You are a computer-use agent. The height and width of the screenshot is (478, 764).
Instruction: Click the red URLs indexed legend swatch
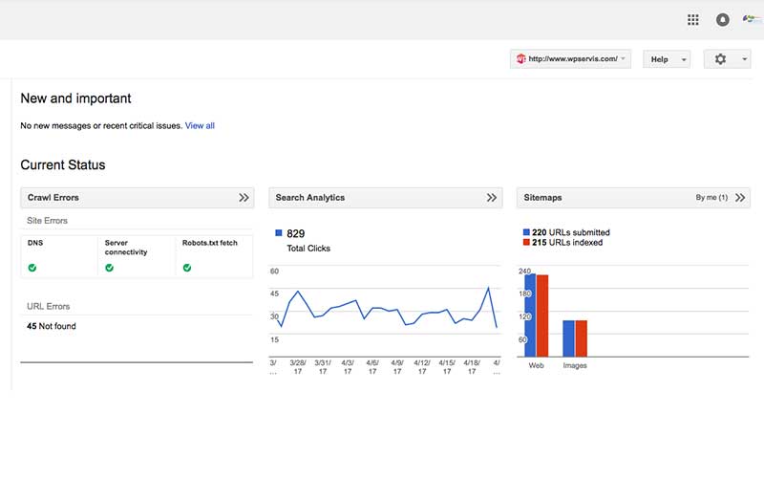[526, 243]
